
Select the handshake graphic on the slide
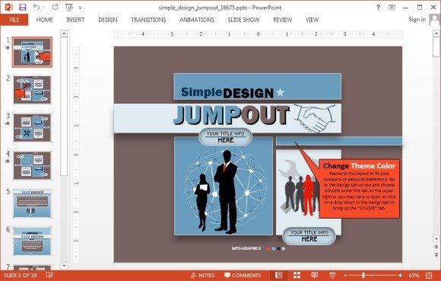(x=315, y=118)
